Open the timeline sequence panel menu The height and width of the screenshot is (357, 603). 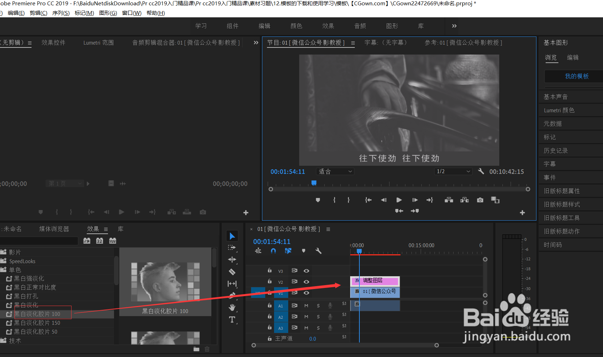328,229
